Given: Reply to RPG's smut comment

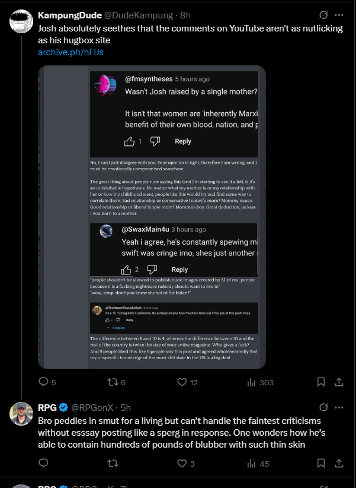Looking at the screenshot, I should click(43, 463).
